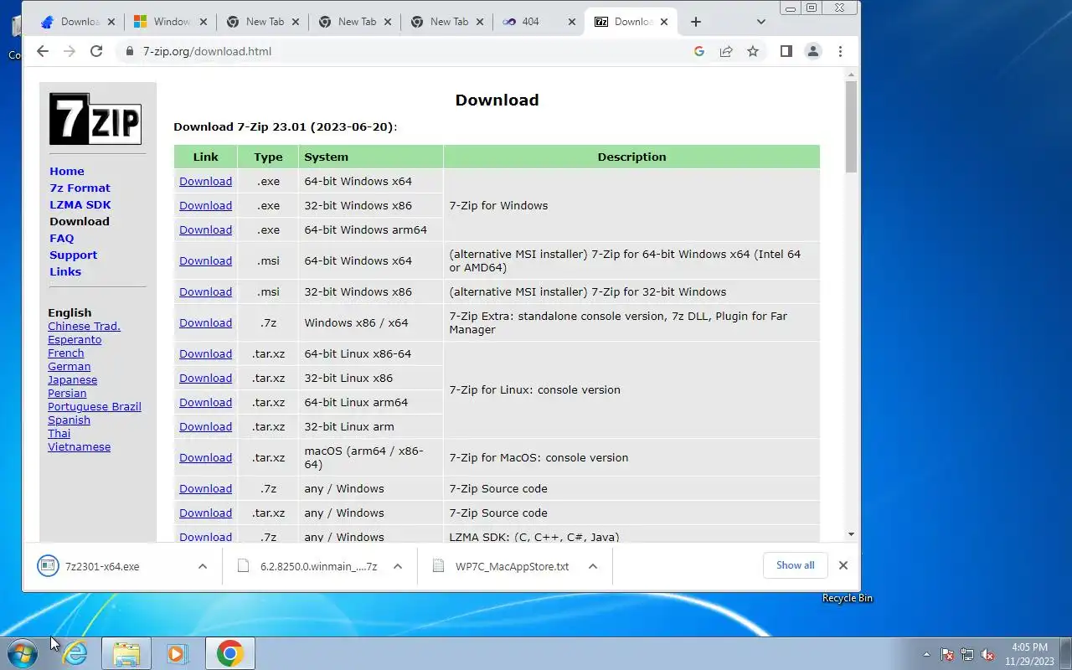Open the downloaded 6.2.8250.0.winmain 7z file
This screenshot has height=670, width=1072.
pos(318,566)
